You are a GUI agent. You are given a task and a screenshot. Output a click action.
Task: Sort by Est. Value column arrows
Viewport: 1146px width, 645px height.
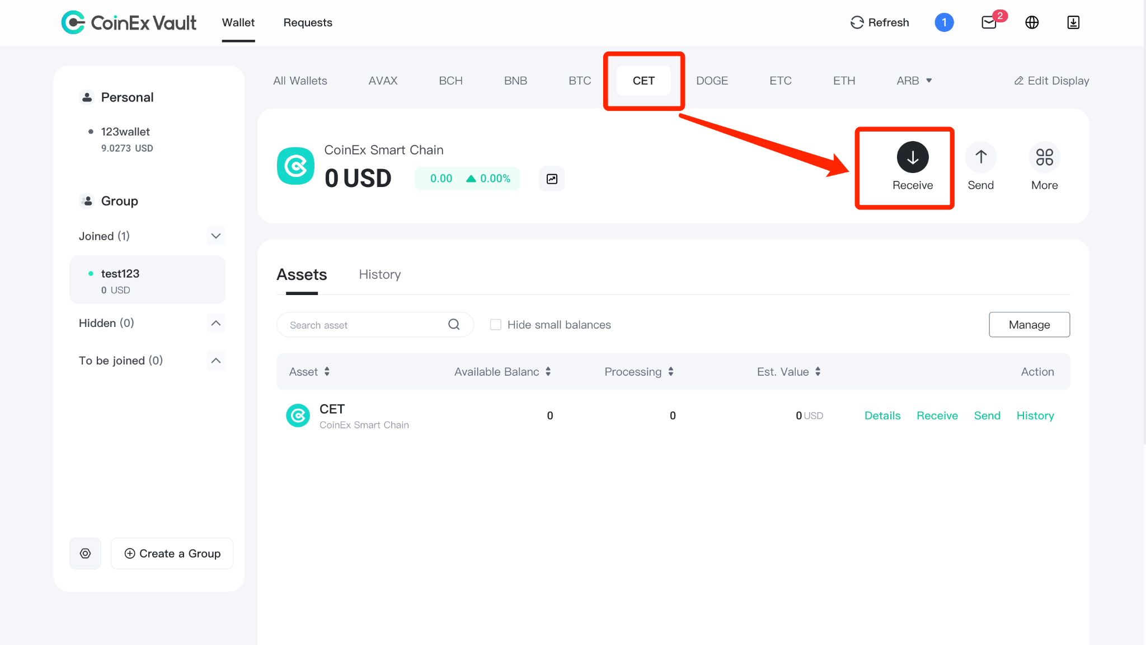coord(818,372)
